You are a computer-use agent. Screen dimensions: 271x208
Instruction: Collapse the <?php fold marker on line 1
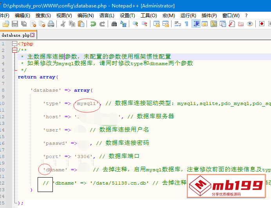[14, 44]
